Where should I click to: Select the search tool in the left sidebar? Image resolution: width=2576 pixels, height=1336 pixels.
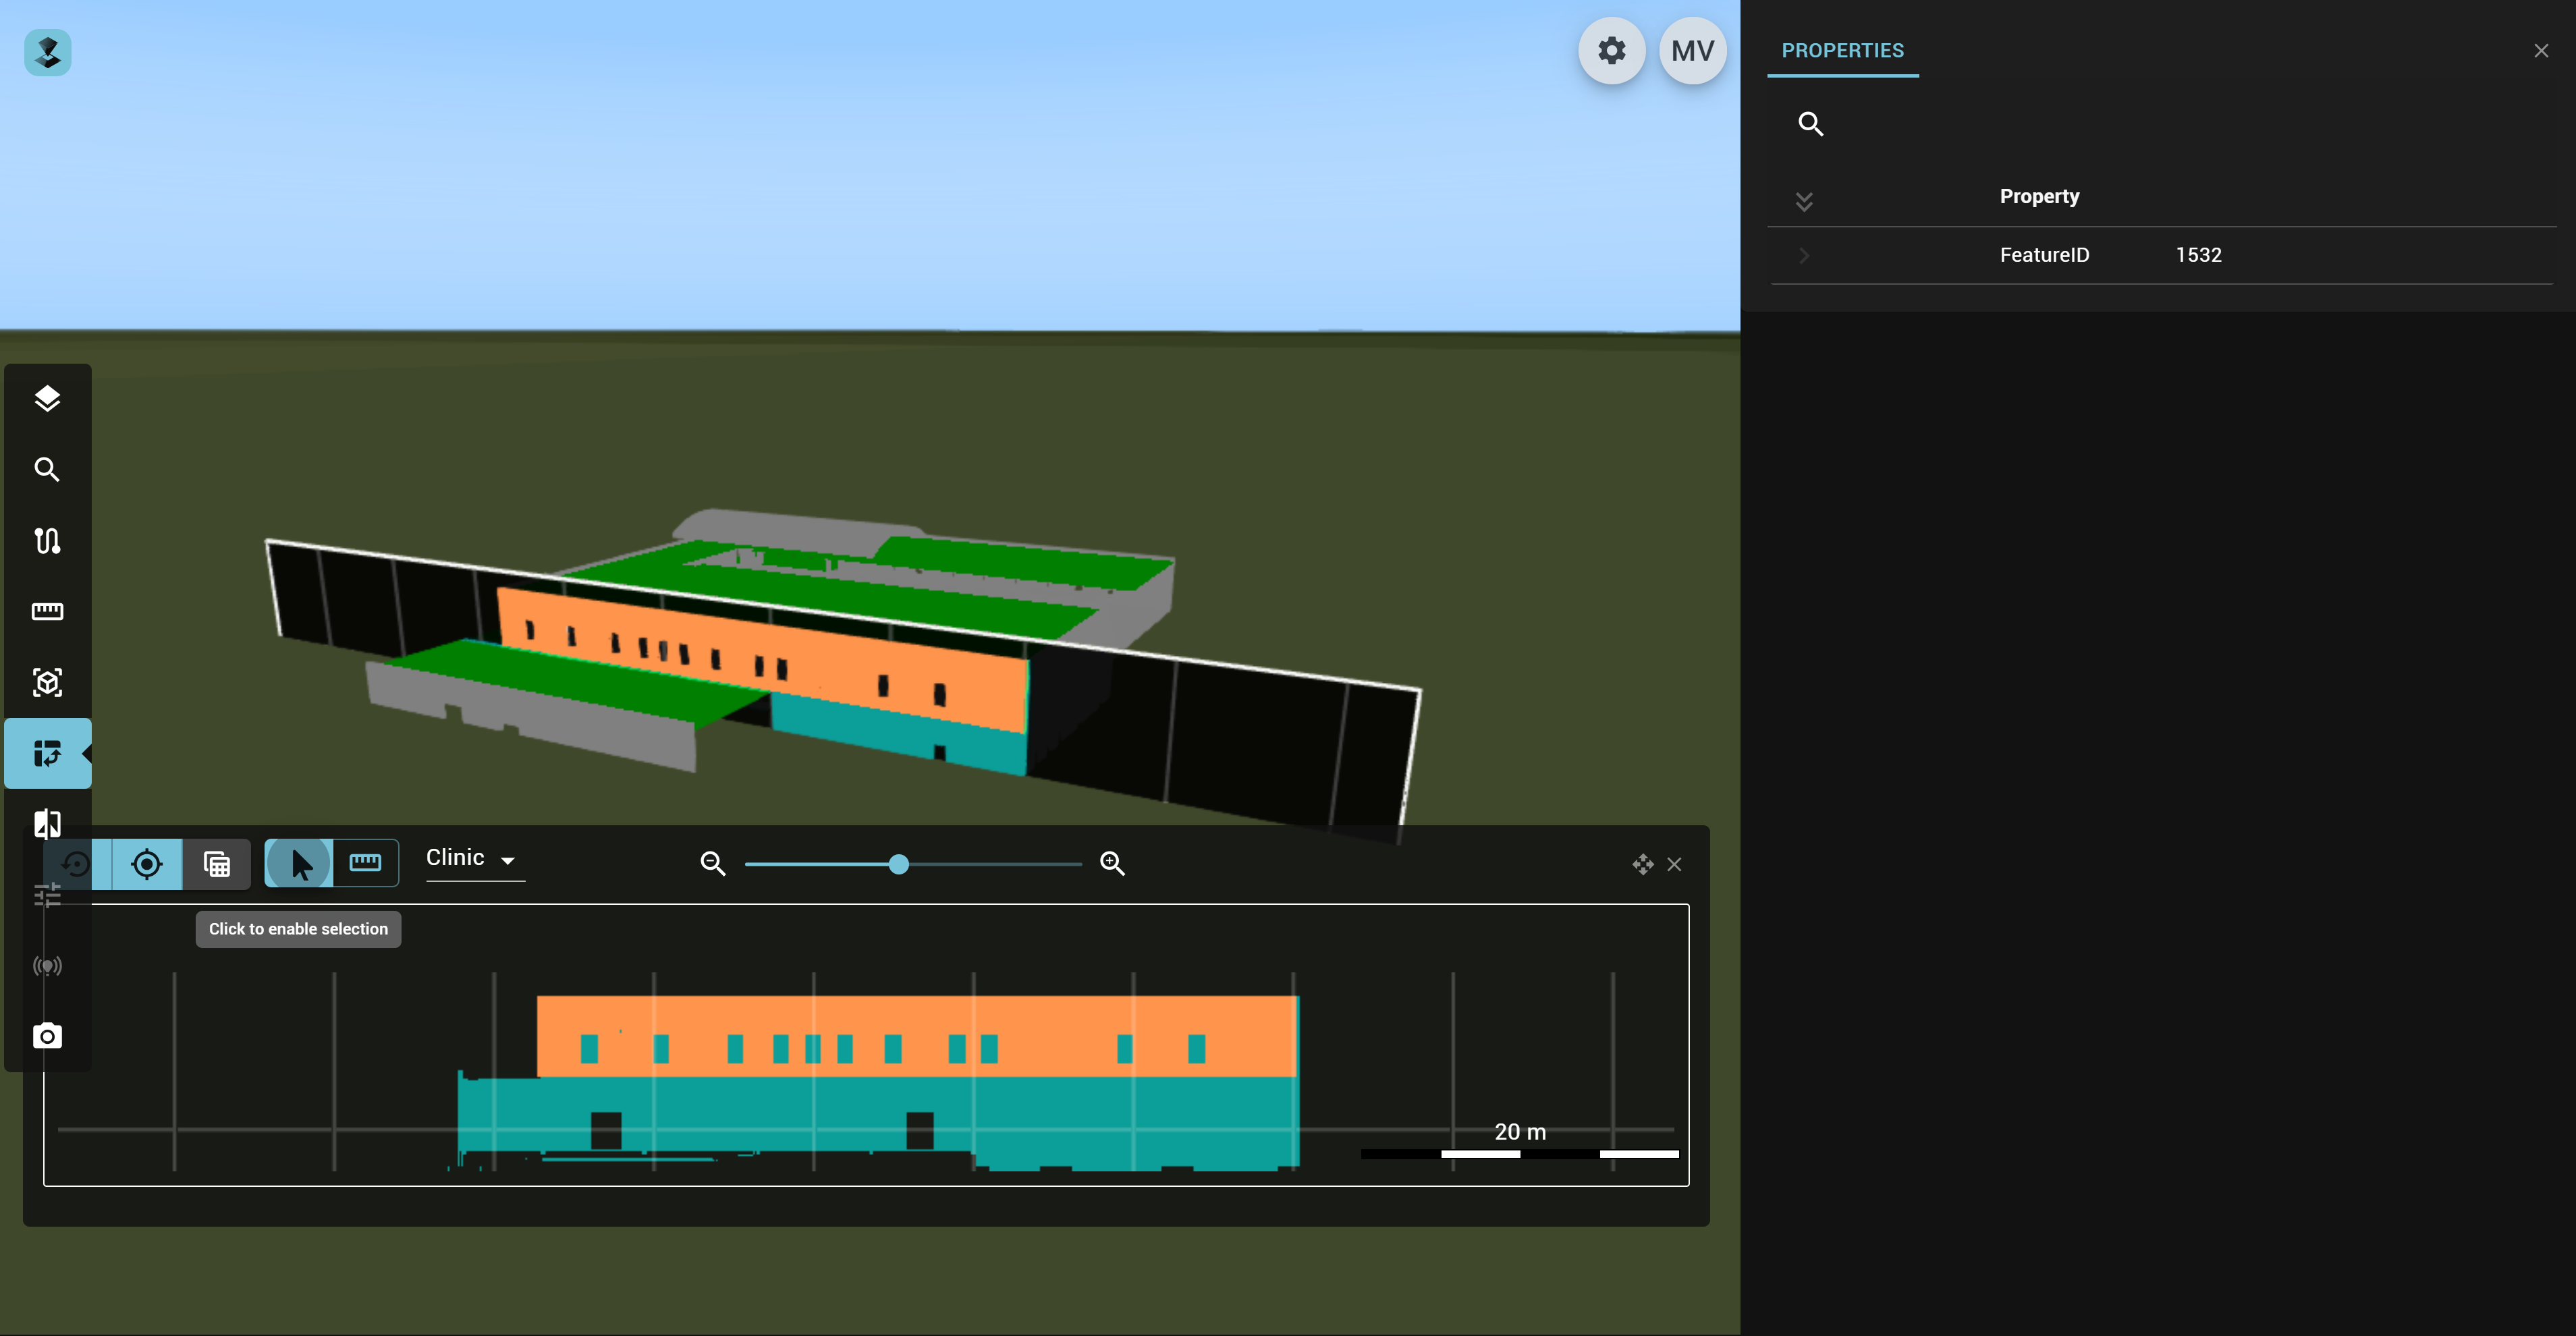tap(47, 469)
